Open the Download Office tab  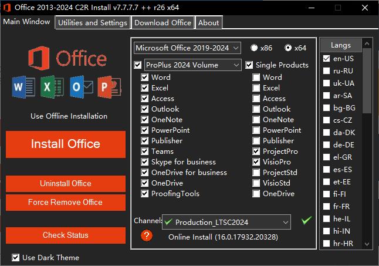coord(163,22)
